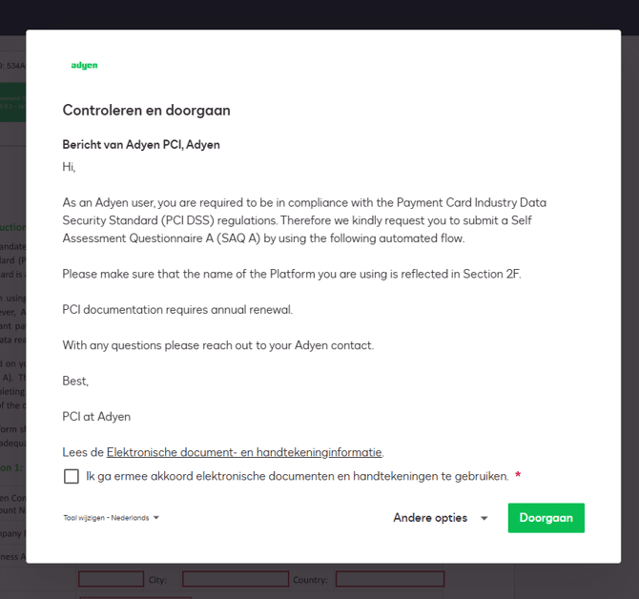The width and height of the screenshot is (639, 599).
Task: Open Elektronische document- en handtekeninginformatie link
Action: pos(244,452)
